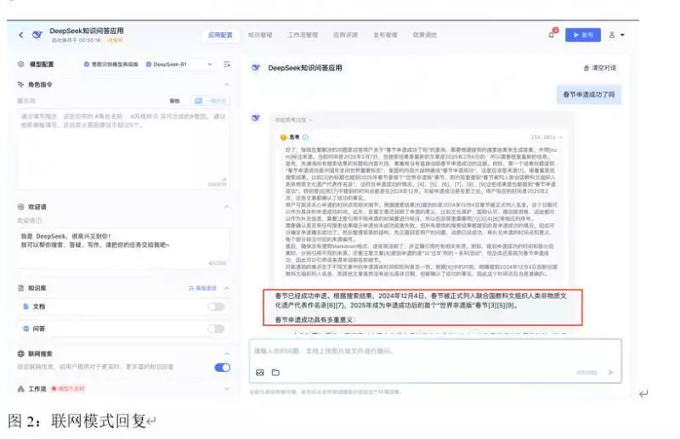Click 清空对话 to clear chat
Viewport: 680px width, 439px height.
600,68
